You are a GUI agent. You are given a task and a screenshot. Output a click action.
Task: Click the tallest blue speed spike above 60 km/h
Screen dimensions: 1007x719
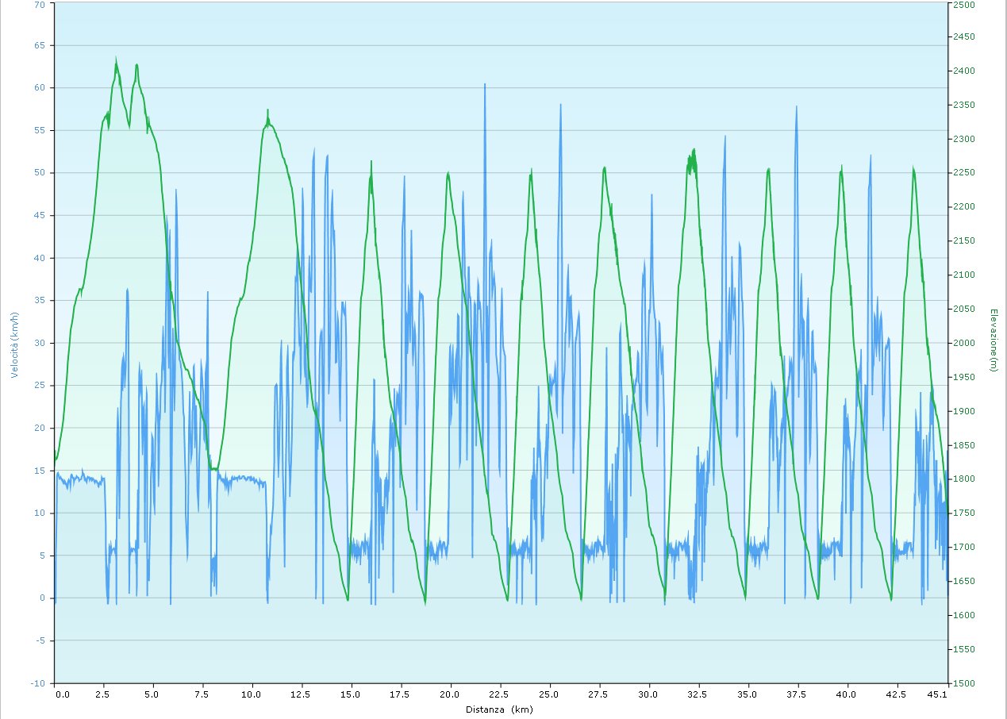(x=485, y=85)
